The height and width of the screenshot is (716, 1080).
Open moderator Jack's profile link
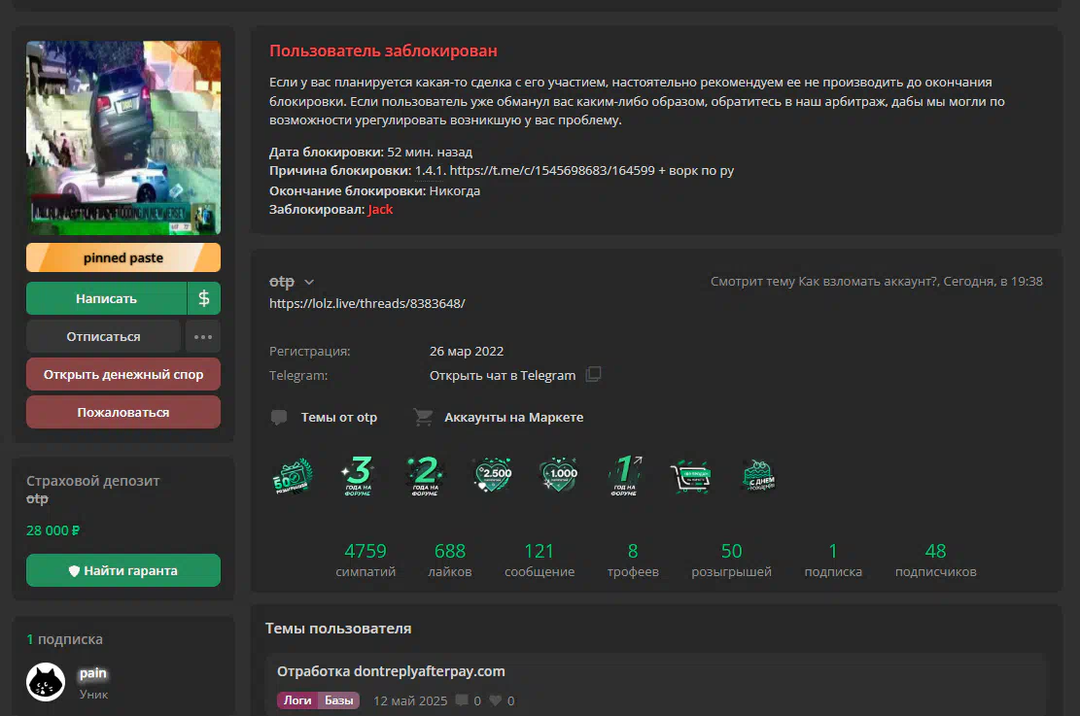pyautogui.click(x=380, y=209)
